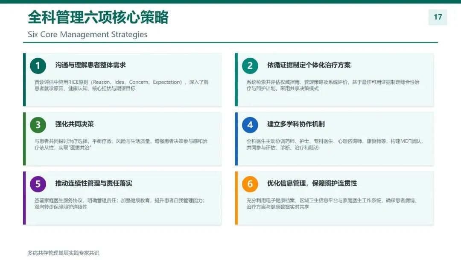The height and width of the screenshot is (260, 461).
Task: Click heading 建立多学科协作机制
Action: tap(296, 124)
